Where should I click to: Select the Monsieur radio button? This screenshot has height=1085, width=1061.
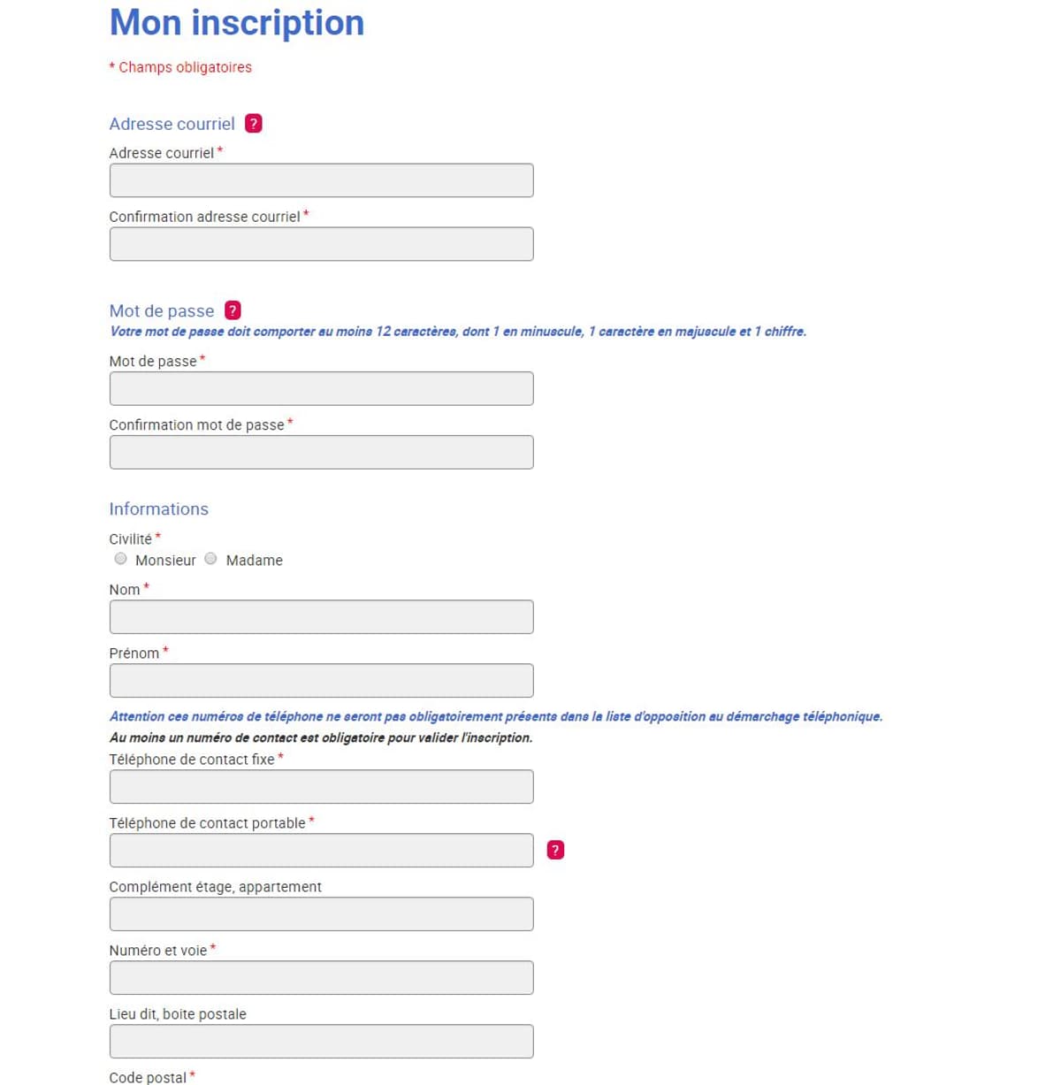pyautogui.click(x=120, y=558)
